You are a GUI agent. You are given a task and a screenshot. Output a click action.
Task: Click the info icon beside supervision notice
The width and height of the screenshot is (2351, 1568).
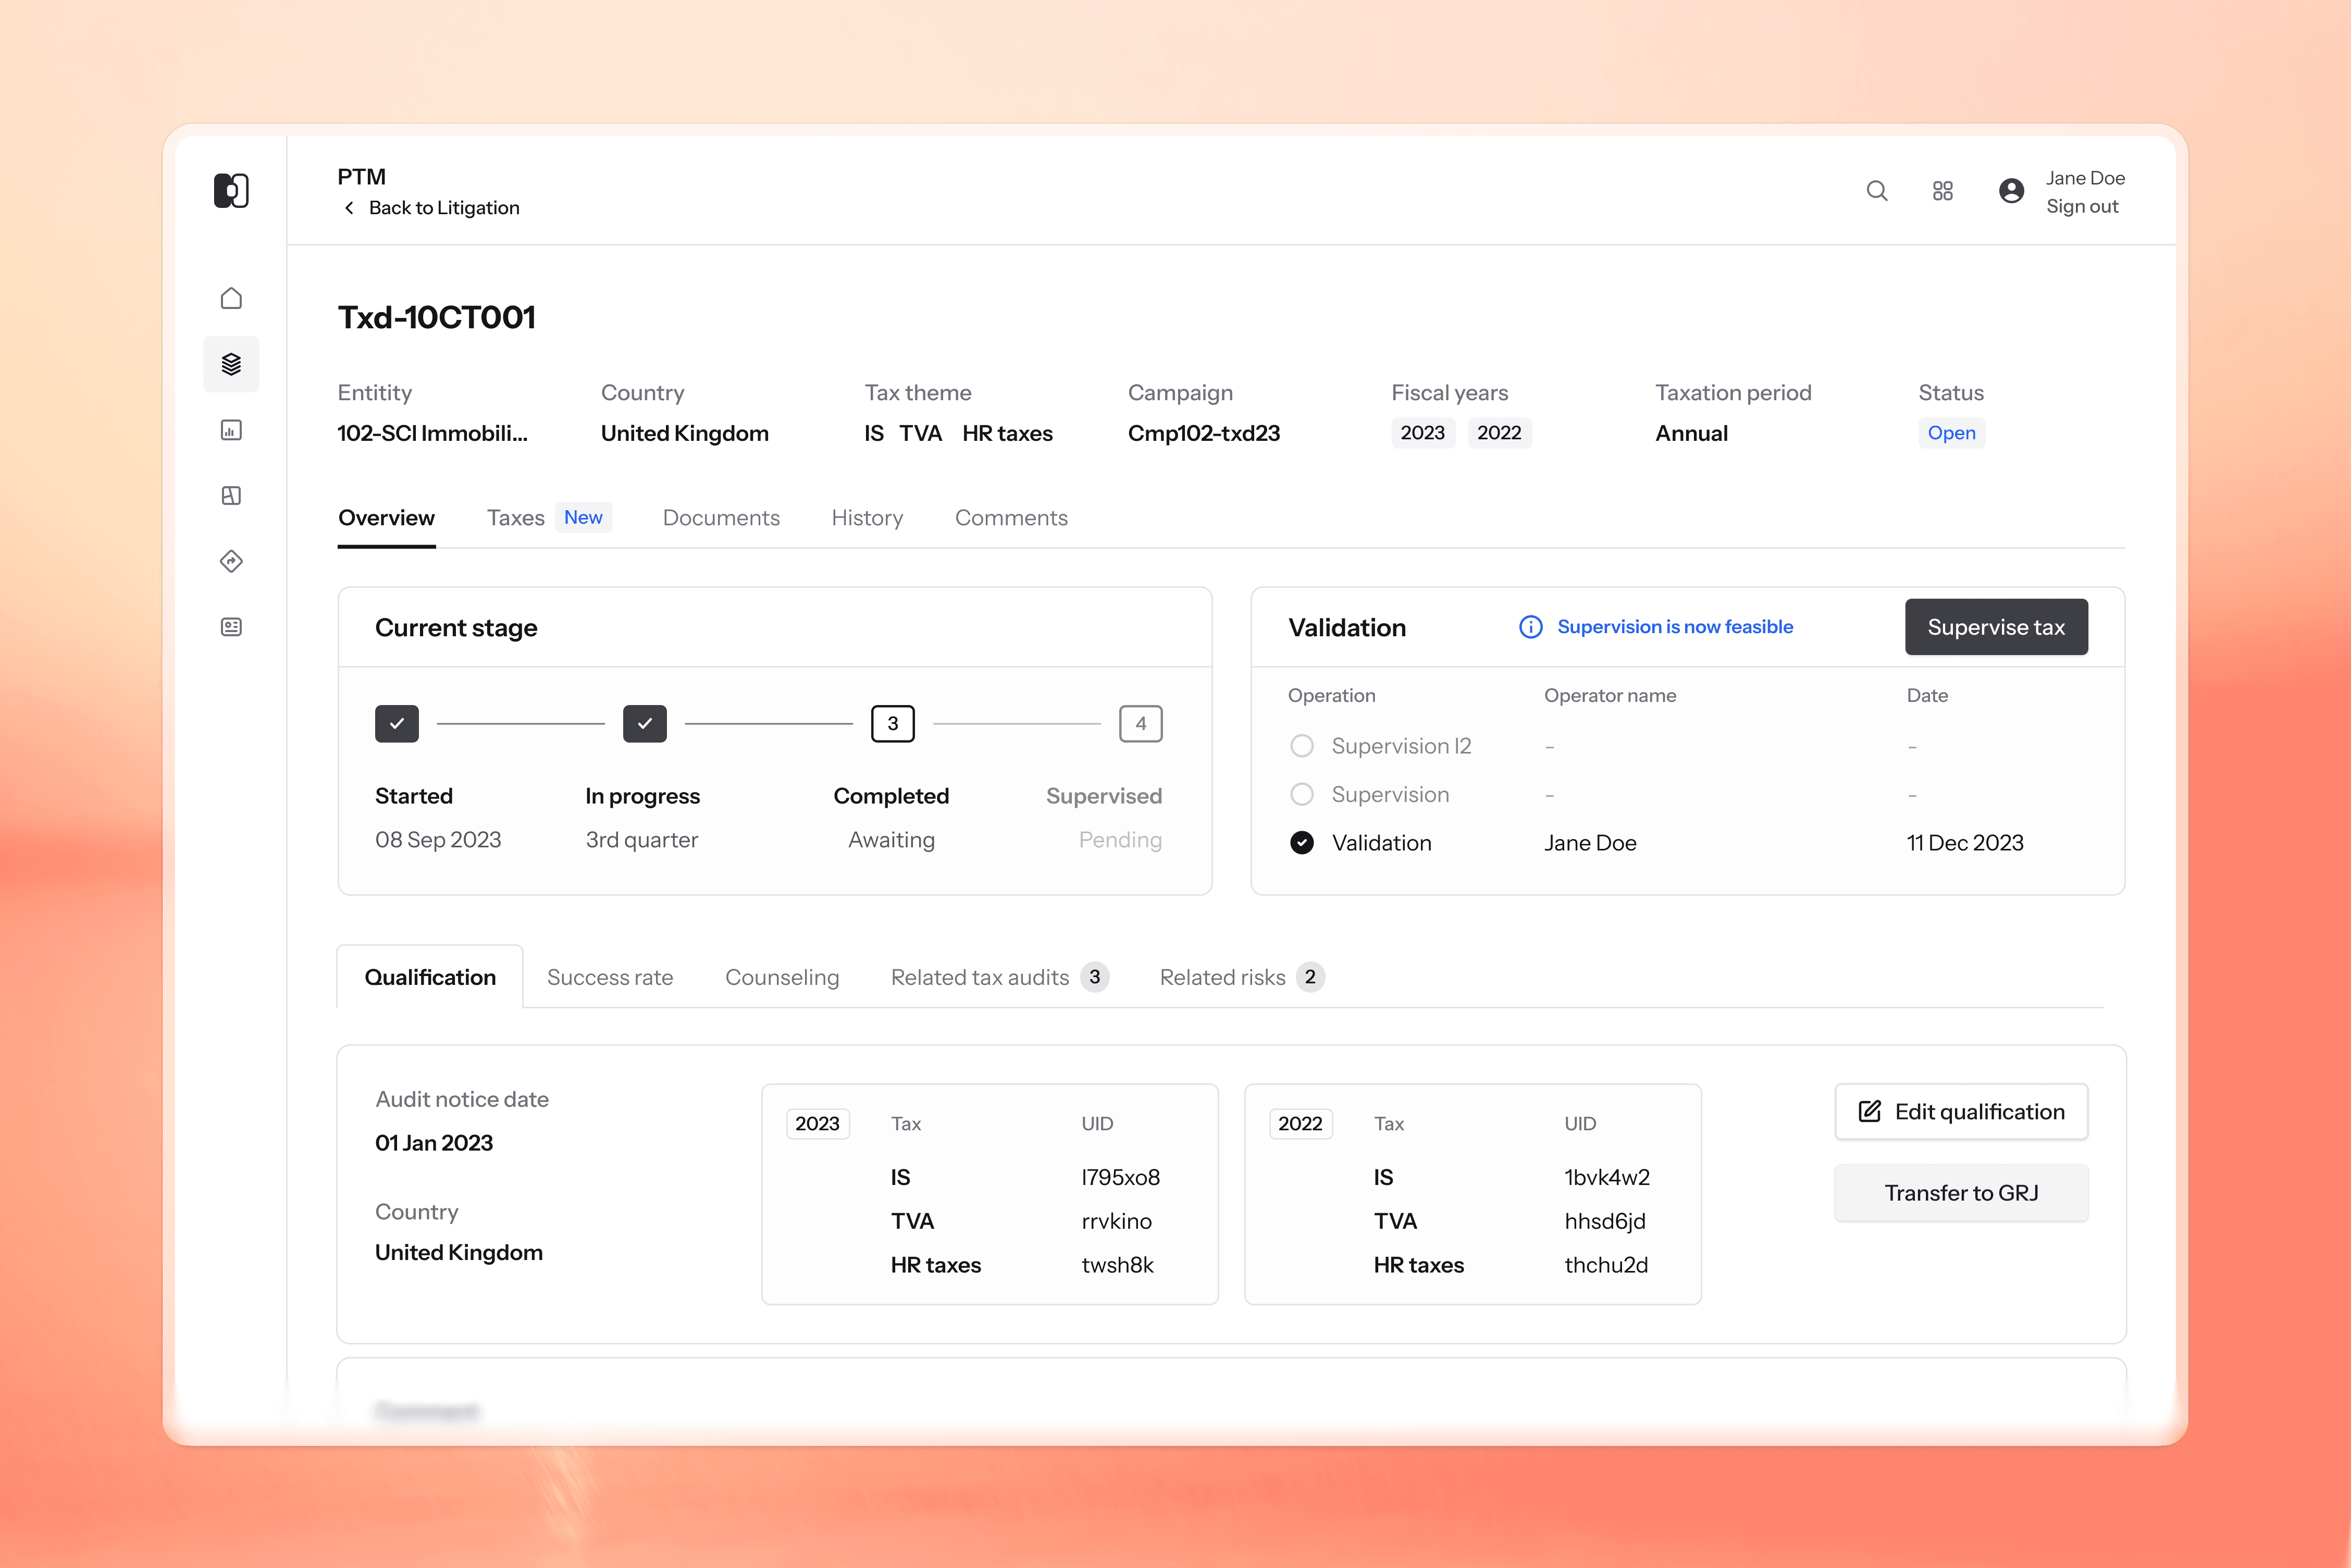[x=1530, y=627]
